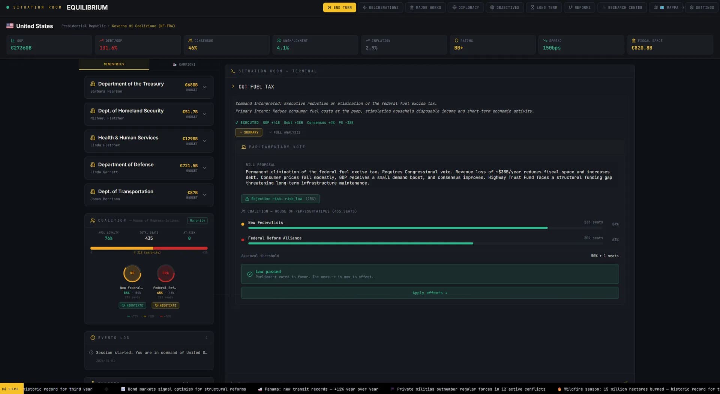Click the Apply effects button
The width and height of the screenshot is (720, 394).
430,293
